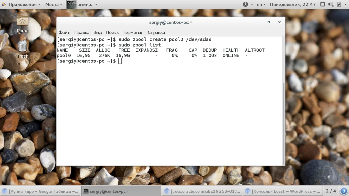
Task: Click the 'zpool create pool0 /dev/sda9' command text
Action: point(172,39)
